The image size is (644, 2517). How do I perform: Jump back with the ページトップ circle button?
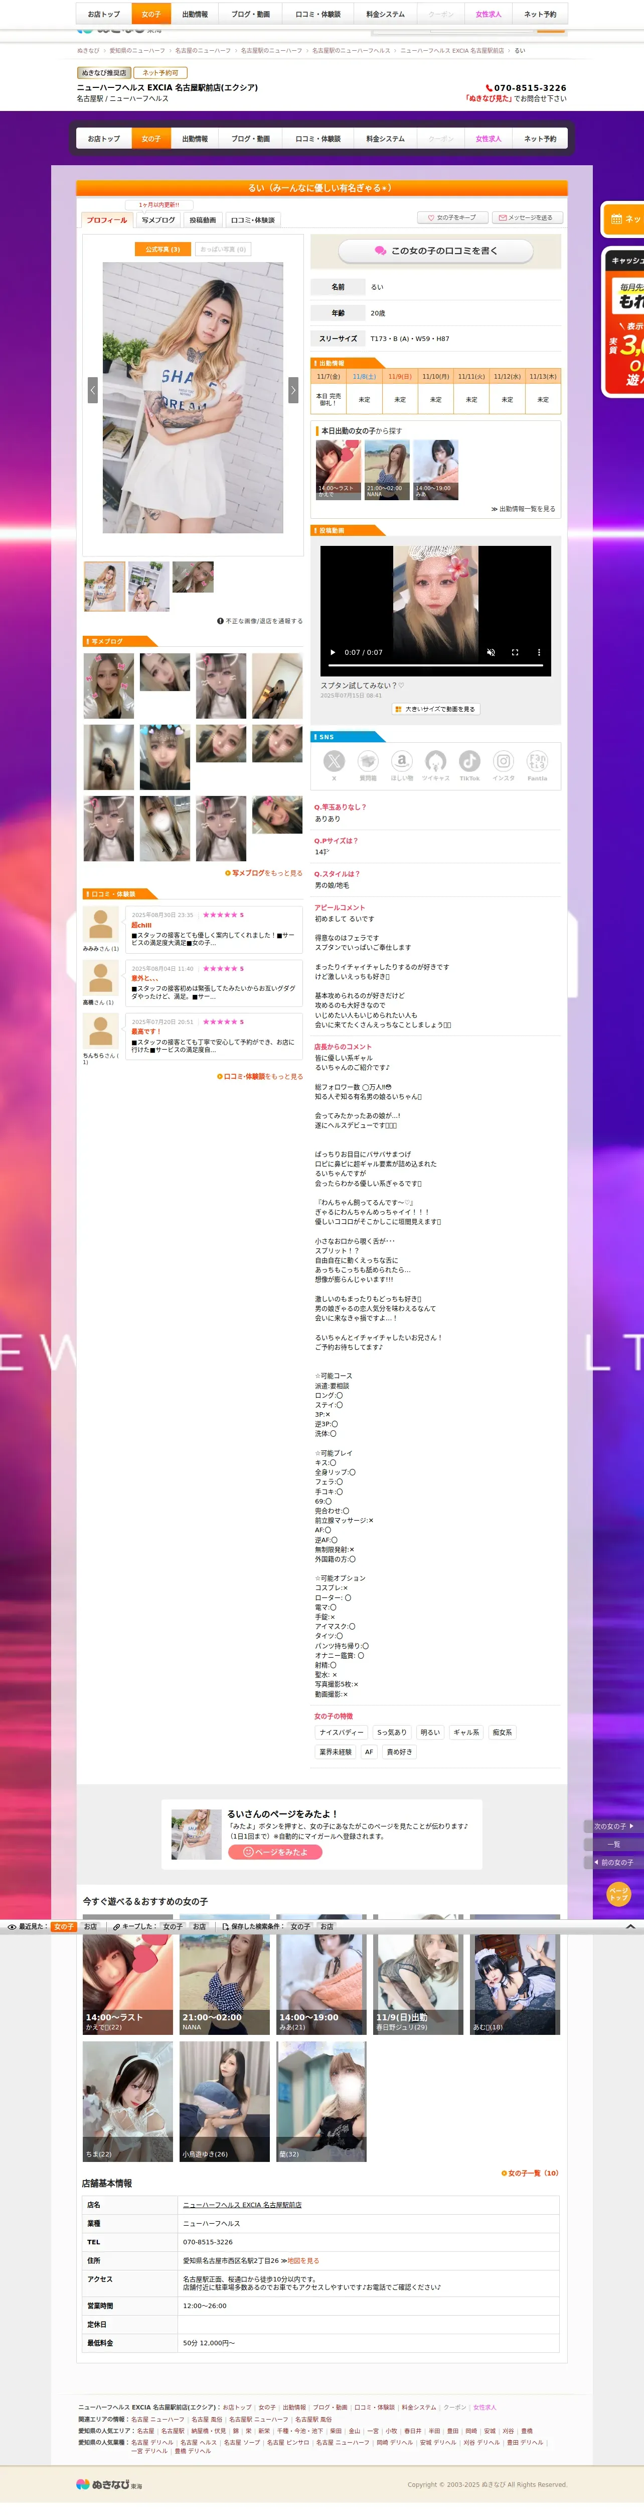click(x=618, y=1895)
